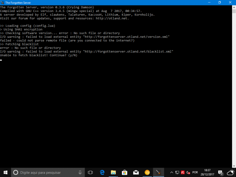Click 'failed - could not parse remote file' line
236x177 pixels.
coord(67,41)
